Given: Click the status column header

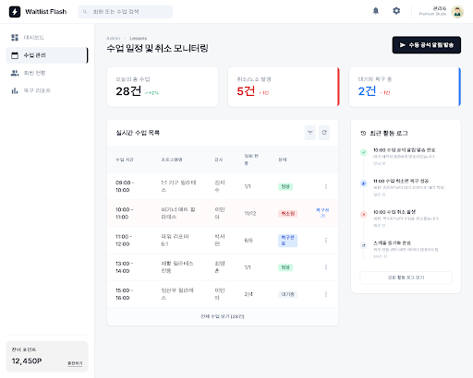Looking at the screenshot, I should pyautogui.click(x=283, y=159).
